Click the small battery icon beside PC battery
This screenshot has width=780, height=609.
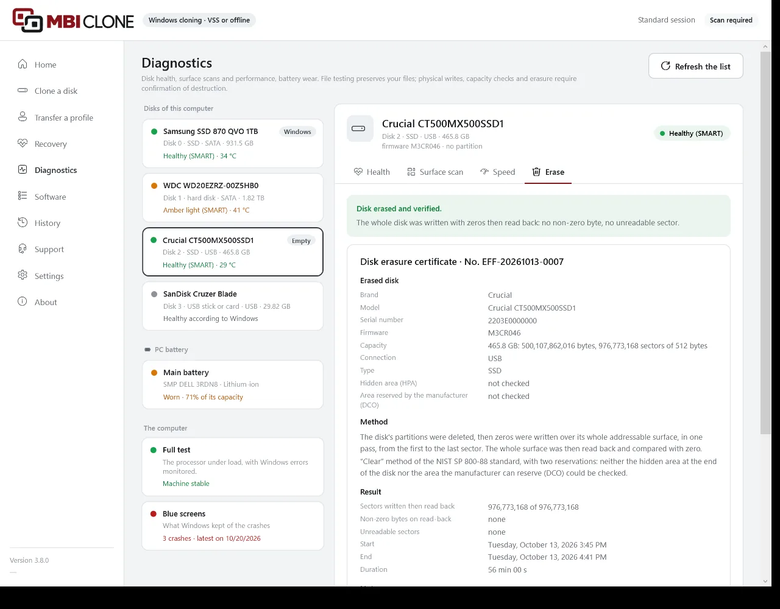pyautogui.click(x=147, y=350)
